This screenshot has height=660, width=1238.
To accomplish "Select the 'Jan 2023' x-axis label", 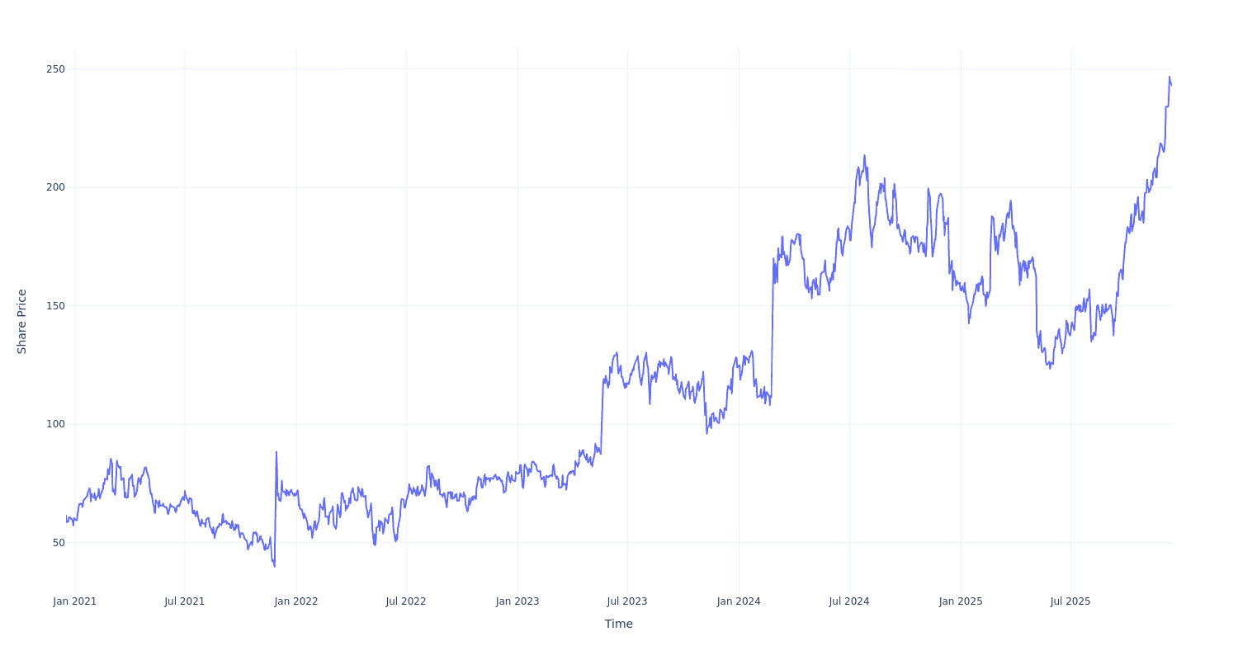I will pyautogui.click(x=517, y=601).
